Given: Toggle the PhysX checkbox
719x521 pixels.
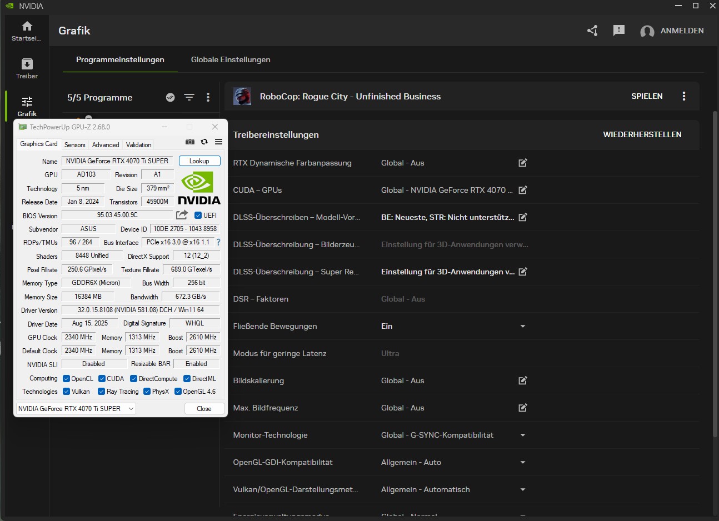Looking at the screenshot, I should pyautogui.click(x=147, y=392).
